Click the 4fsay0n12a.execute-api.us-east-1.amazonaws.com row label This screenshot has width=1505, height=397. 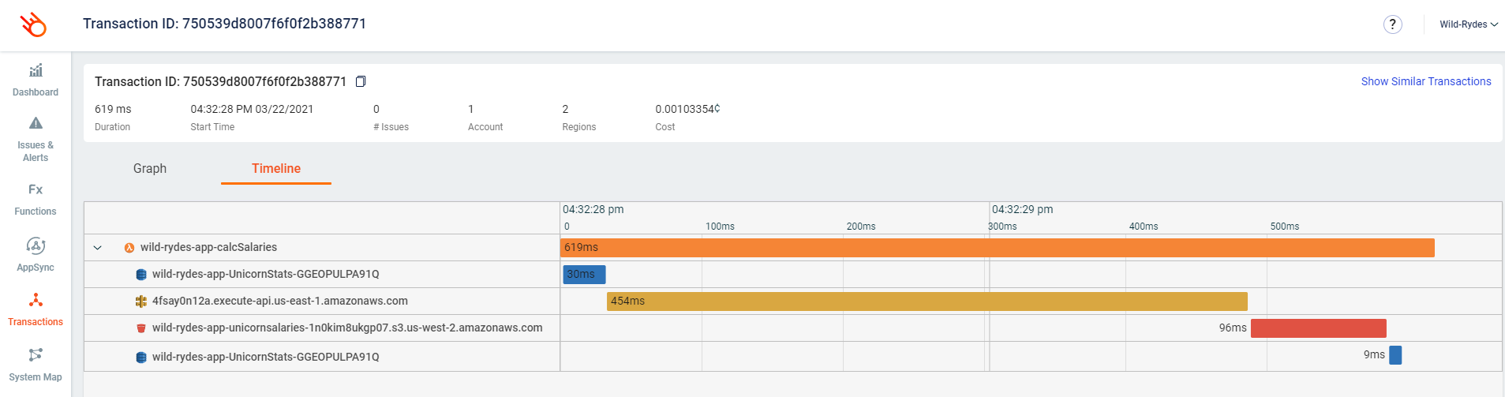(x=280, y=301)
